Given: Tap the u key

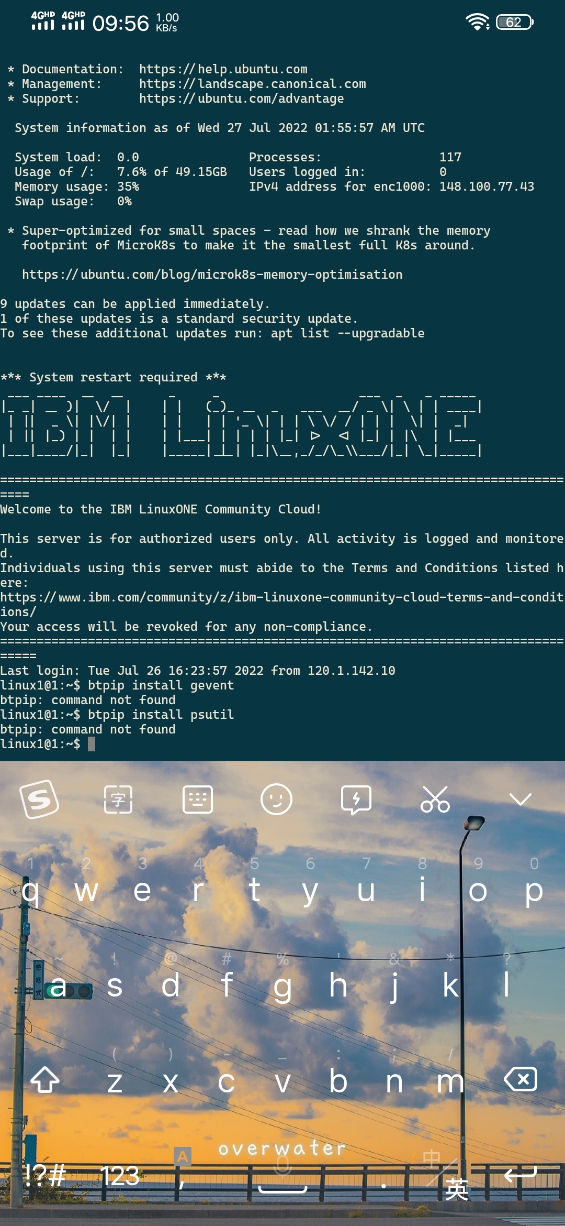Looking at the screenshot, I should pos(366,891).
